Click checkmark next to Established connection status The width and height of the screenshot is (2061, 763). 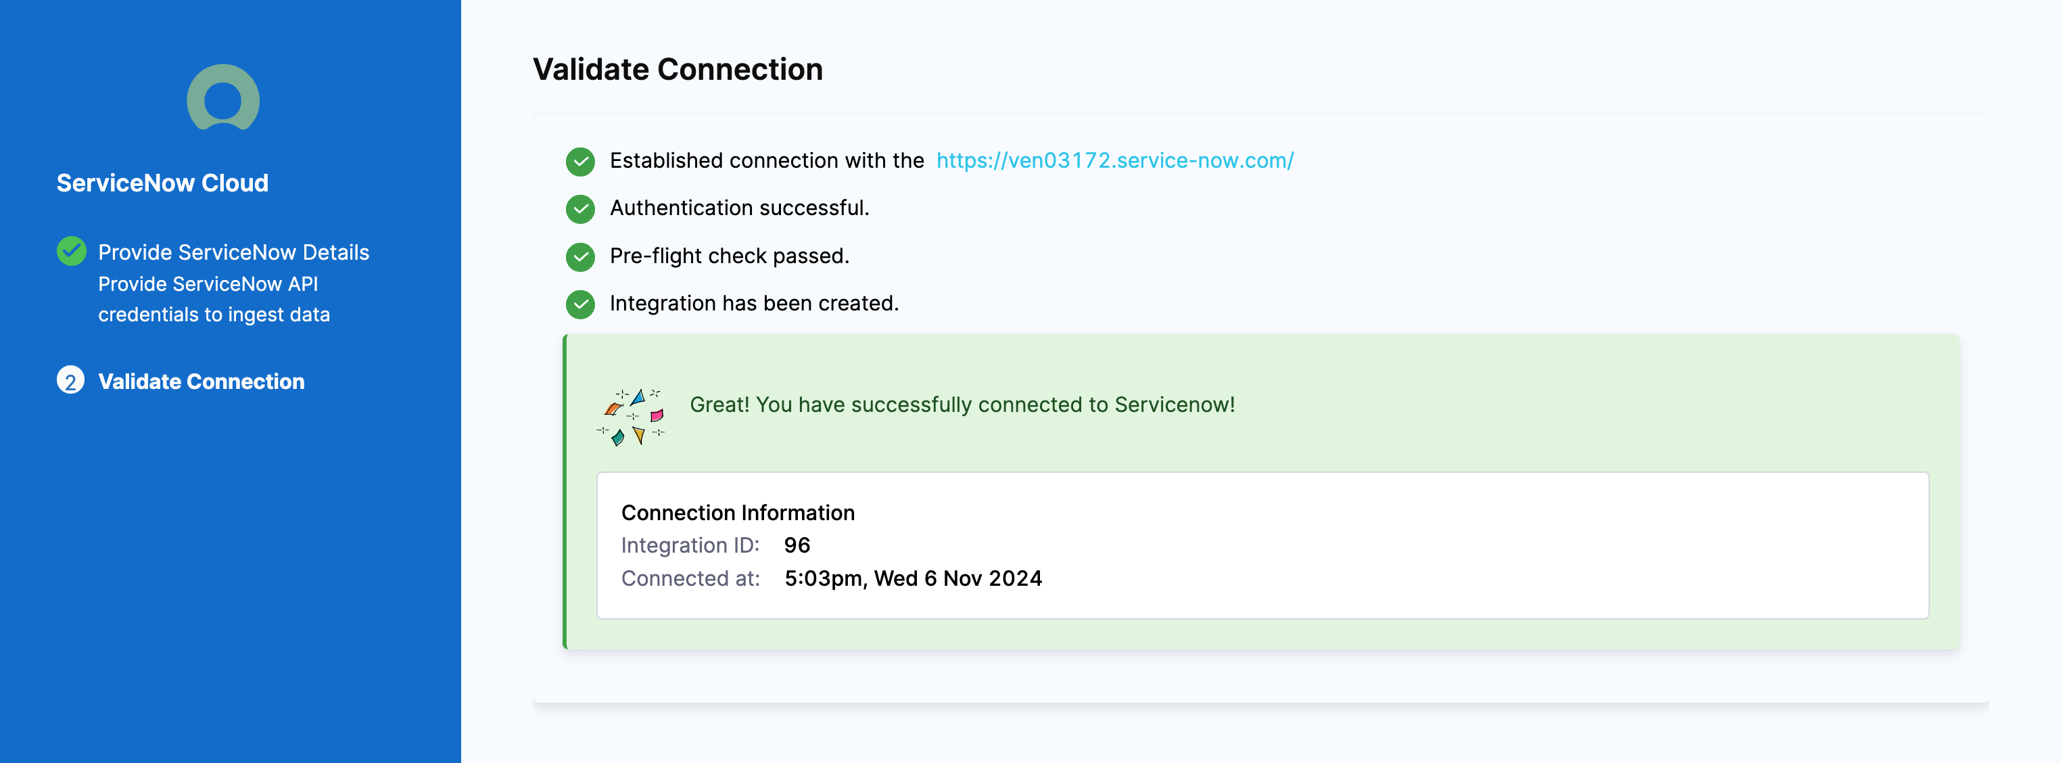tap(580, 161)
